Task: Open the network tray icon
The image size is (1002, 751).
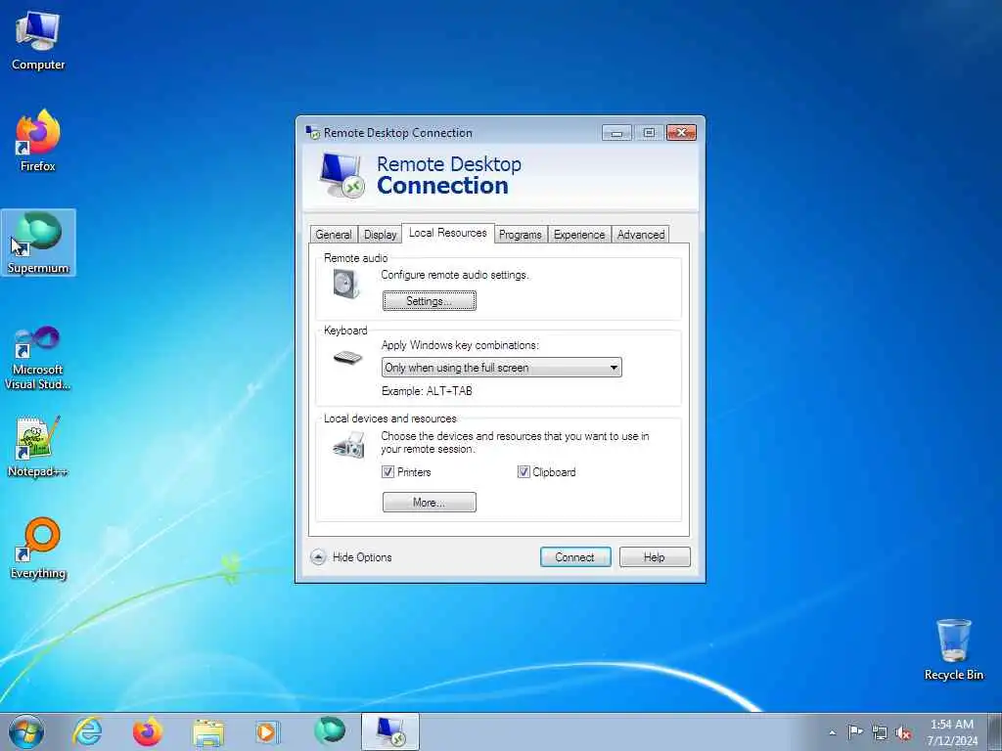Action: pyautogui.click(x=880, y=732)
